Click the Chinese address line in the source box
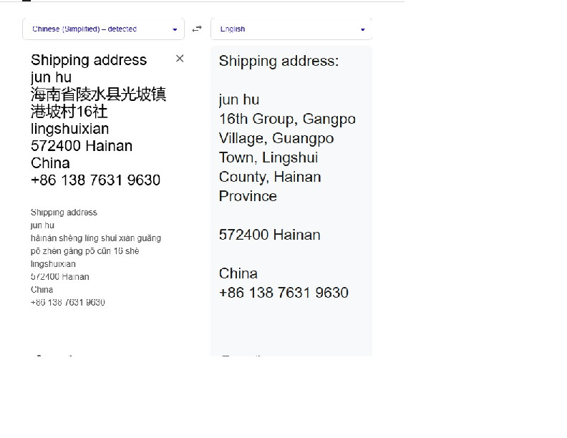This screenshot has height=438, width=567. [x=98, y=94]
